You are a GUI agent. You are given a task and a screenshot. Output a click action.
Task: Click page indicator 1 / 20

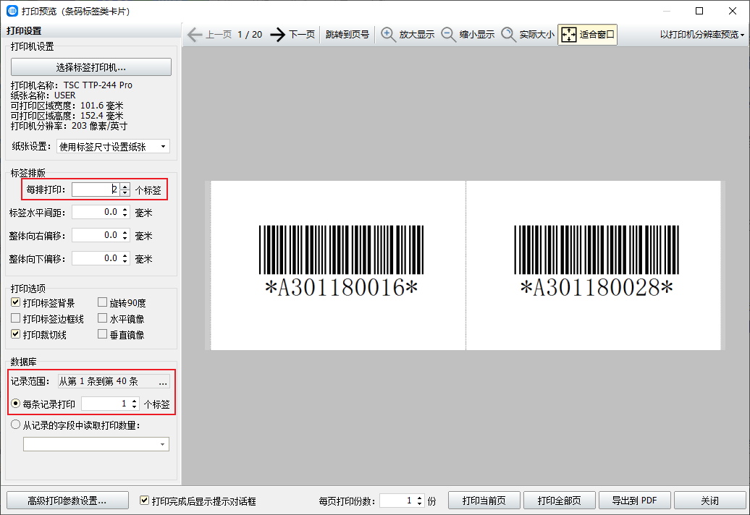(250, 35)
